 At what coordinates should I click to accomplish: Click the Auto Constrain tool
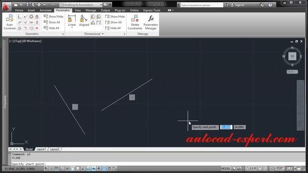(10, 22)
